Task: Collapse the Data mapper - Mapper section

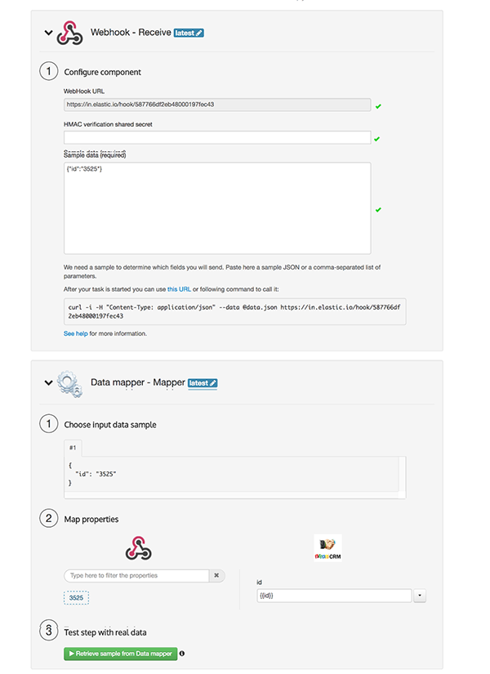Action: click(48, 382)
